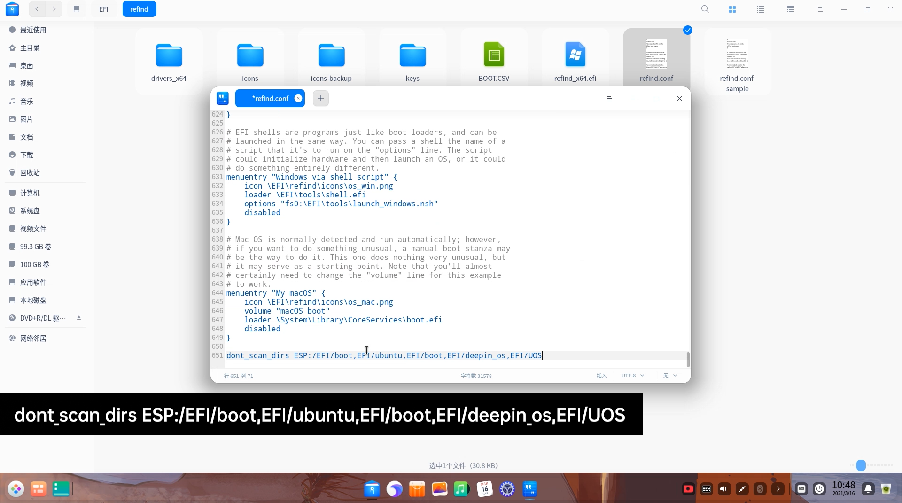
Task: Switch file manager to list view
Action: pyautogui.click(x=761, y=9)
